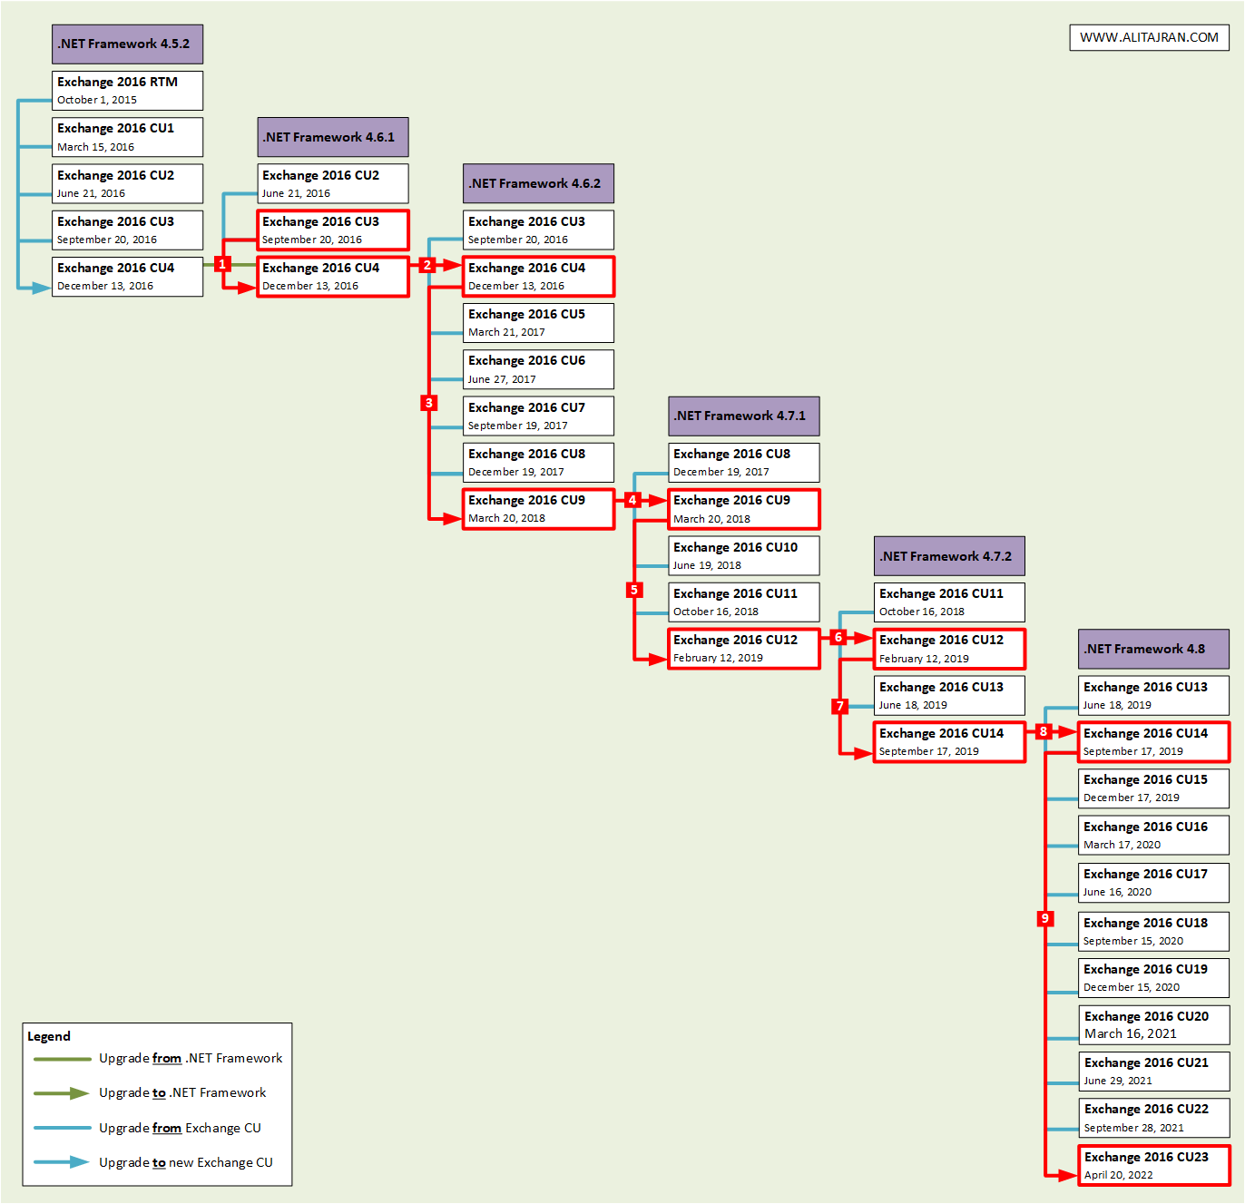The height and width of the screenshot is (1204, 1245).
Task: Click the Legend title
Action: coord(49,1036)
